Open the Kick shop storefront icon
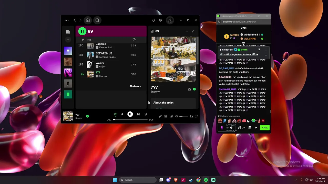This screenshot has height=184, width=328. pos(250,128)
